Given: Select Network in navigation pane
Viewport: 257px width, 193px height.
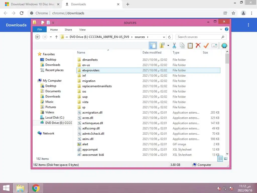Looking at the screenshot, I should [48, 133].
